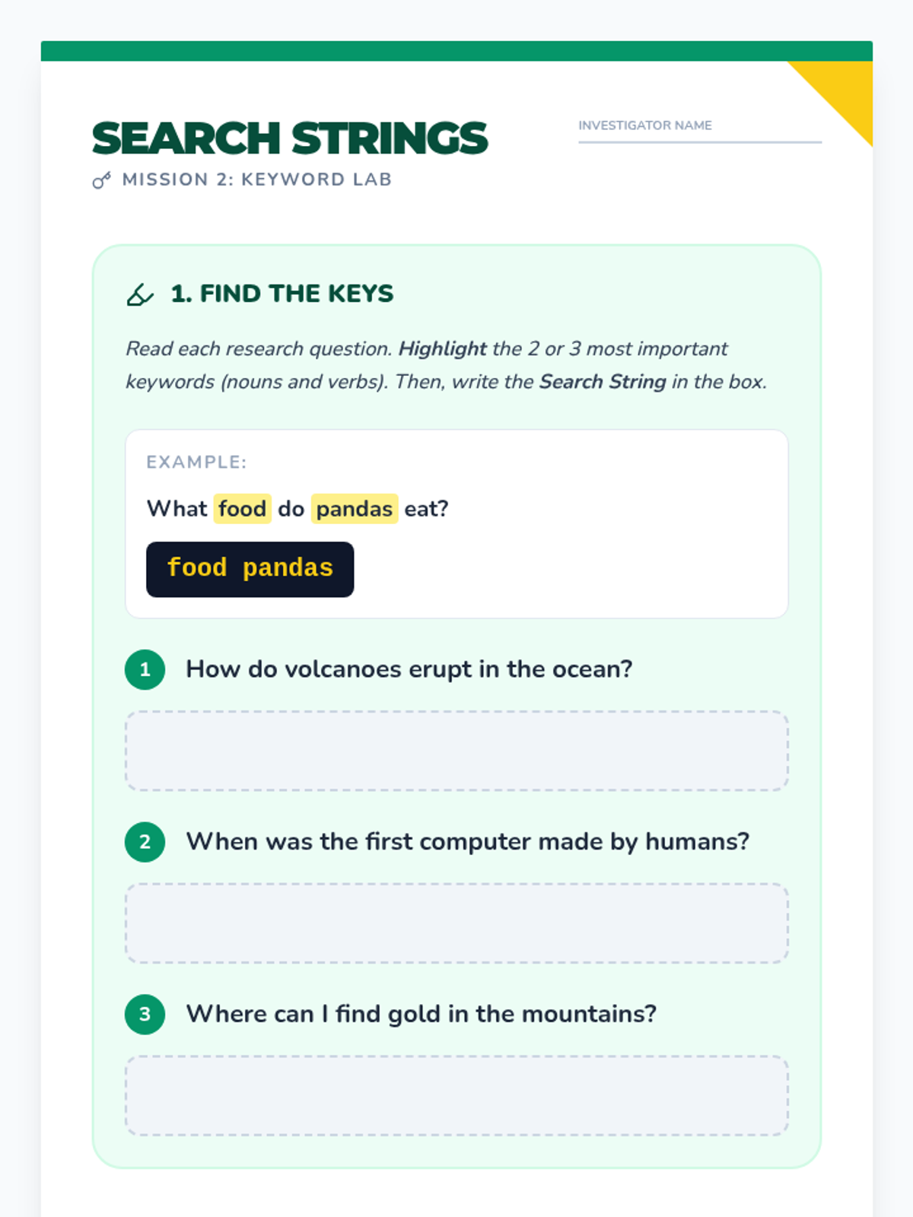Click the green number 1 badge
The height and width of the screenshot is (1217, 913).
[x=145, y=669]
